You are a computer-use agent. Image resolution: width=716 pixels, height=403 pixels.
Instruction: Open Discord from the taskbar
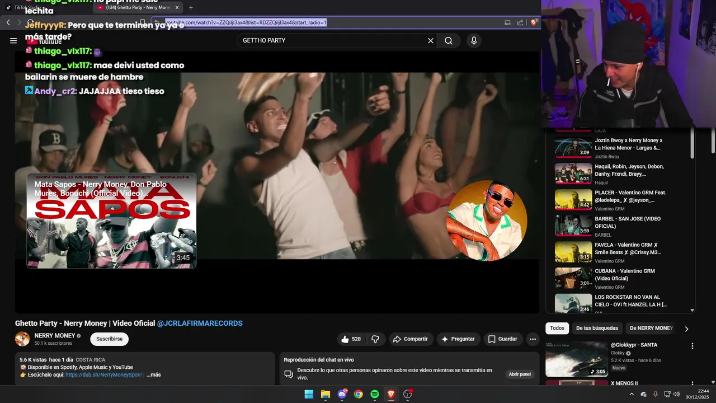coord(342,394)
